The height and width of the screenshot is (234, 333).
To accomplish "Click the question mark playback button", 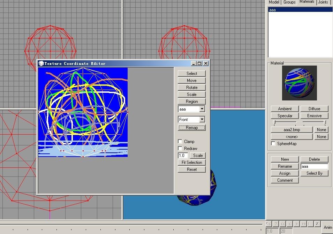I will tap(275, 224).
